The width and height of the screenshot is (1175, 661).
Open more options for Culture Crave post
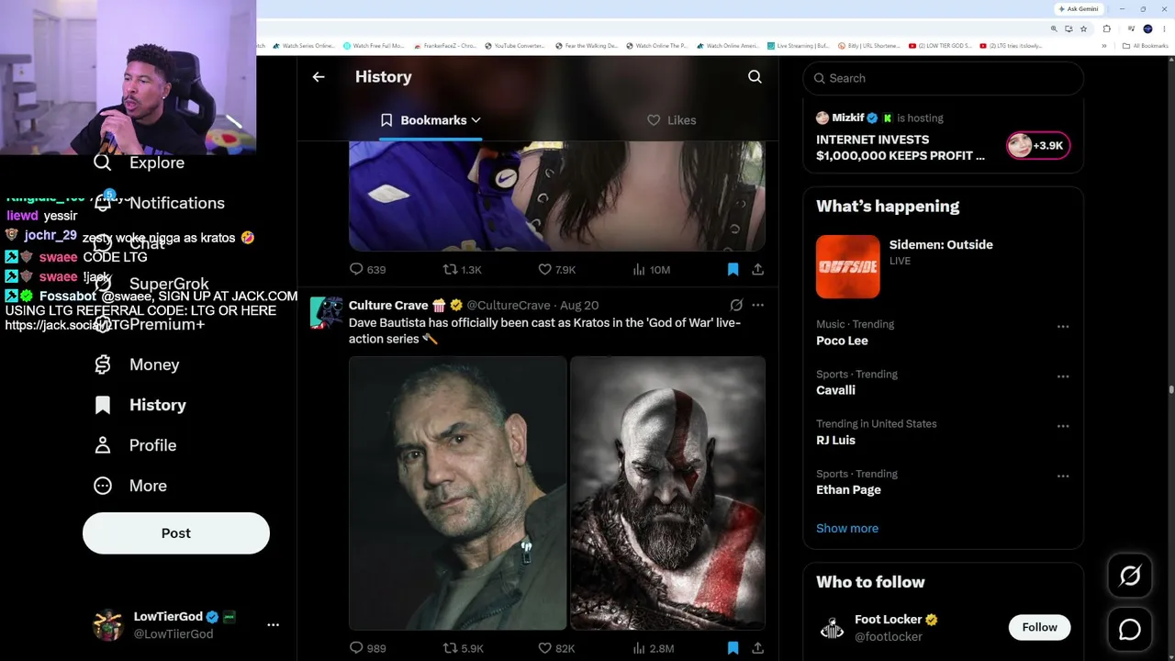tap(757, 305)
